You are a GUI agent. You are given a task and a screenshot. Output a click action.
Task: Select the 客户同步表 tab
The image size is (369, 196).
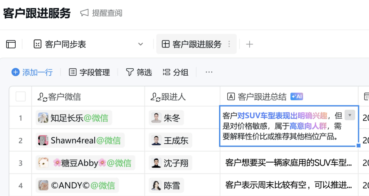pos(65,44)
